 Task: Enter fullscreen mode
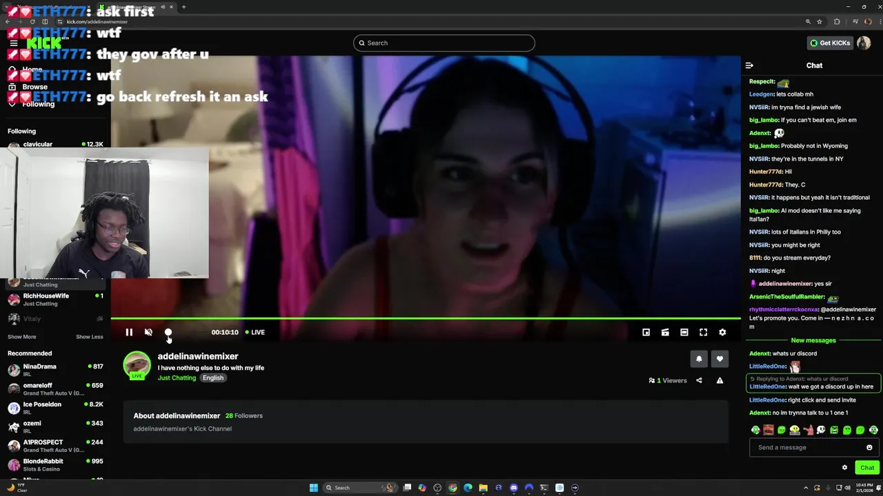(x=703, y=332)
